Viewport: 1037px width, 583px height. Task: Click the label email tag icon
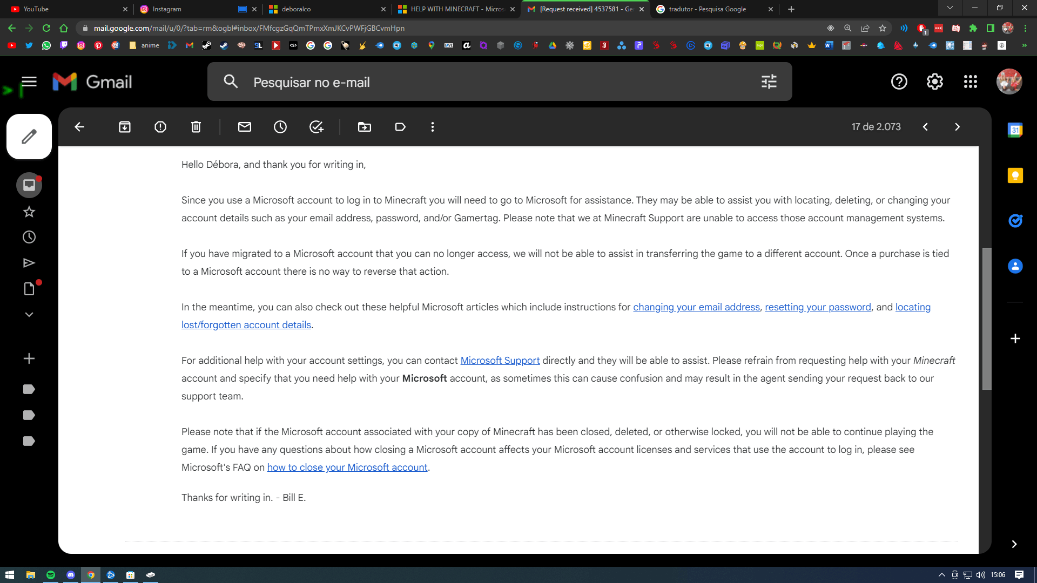click(400, 127)
